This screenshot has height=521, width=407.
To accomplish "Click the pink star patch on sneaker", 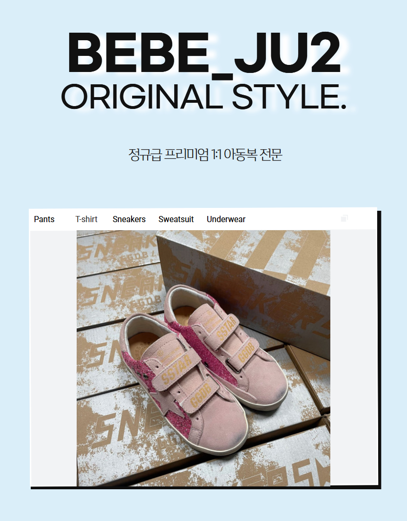I will (166, 404).
